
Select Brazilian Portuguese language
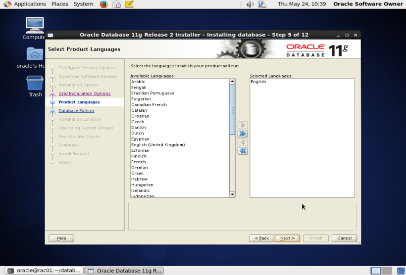coord(180,93)
